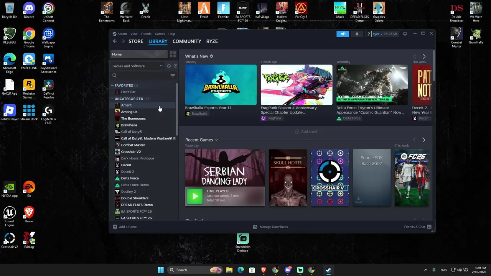Image resolution: width=491 pixels, height=276 pixels.
Task: Open Brawlhalla Esports Year 11 news thumbnail
Action: pos(221,85)
